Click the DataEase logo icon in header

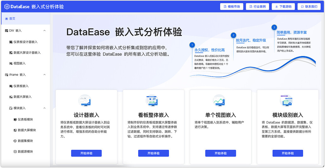point(7,7)
